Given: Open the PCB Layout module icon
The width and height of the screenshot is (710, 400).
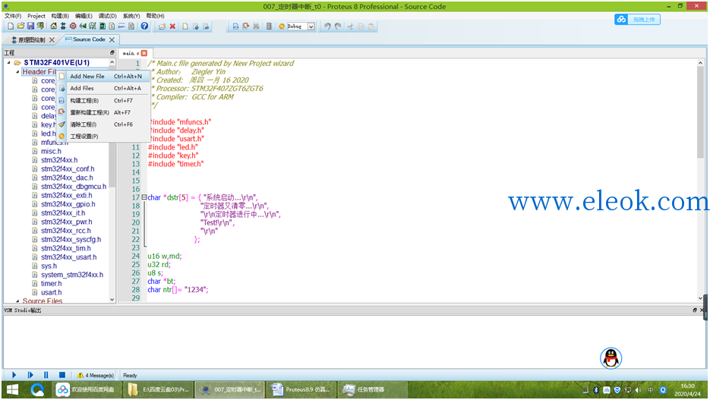Looking at the screenshot, I should click(73, 27).
